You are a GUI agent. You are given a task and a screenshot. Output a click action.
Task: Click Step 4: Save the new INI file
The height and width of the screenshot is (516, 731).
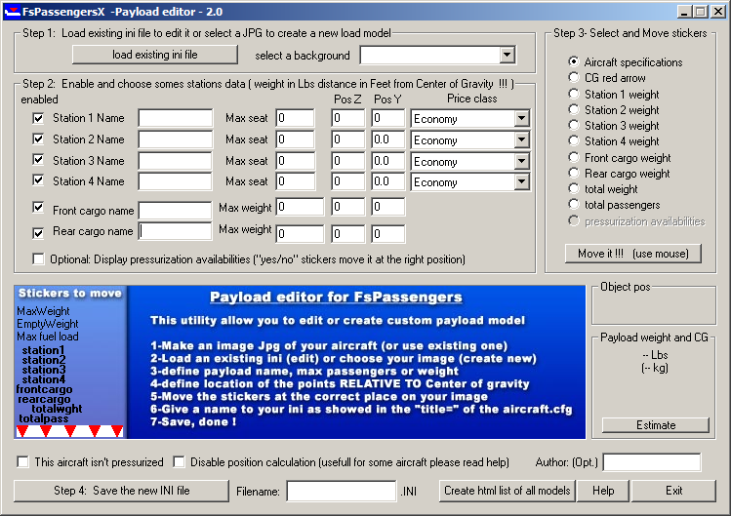pyautogui.click(x=121, y=491)
